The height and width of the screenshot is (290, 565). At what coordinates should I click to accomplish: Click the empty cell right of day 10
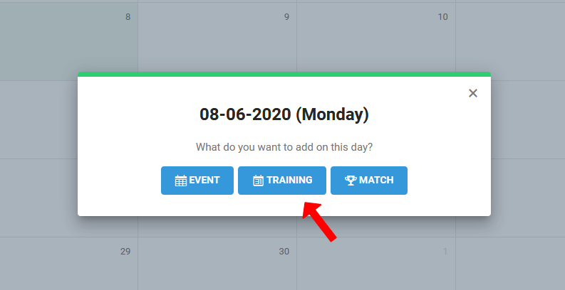[x=510, y=39]
